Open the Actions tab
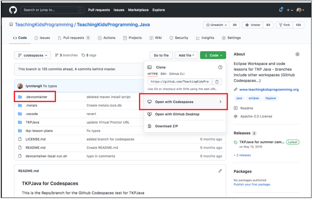The height and width of the screenshot is (200, 313). click(x=106, y=38)
